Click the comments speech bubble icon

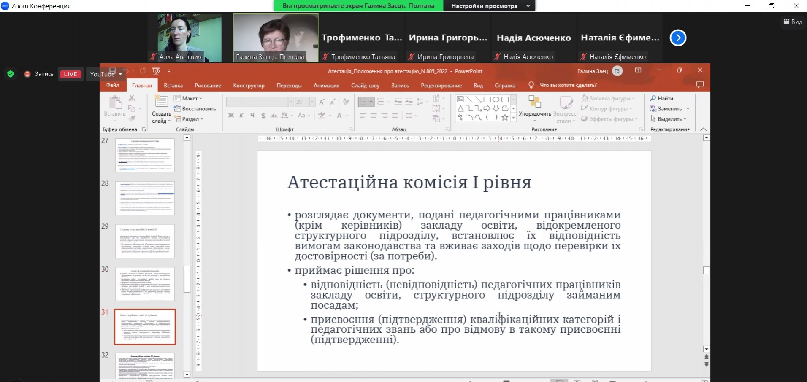click(700, 85)
